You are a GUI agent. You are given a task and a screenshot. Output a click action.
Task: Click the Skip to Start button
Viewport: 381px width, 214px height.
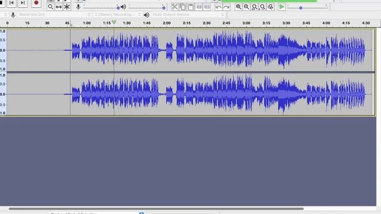pos(11,3)
